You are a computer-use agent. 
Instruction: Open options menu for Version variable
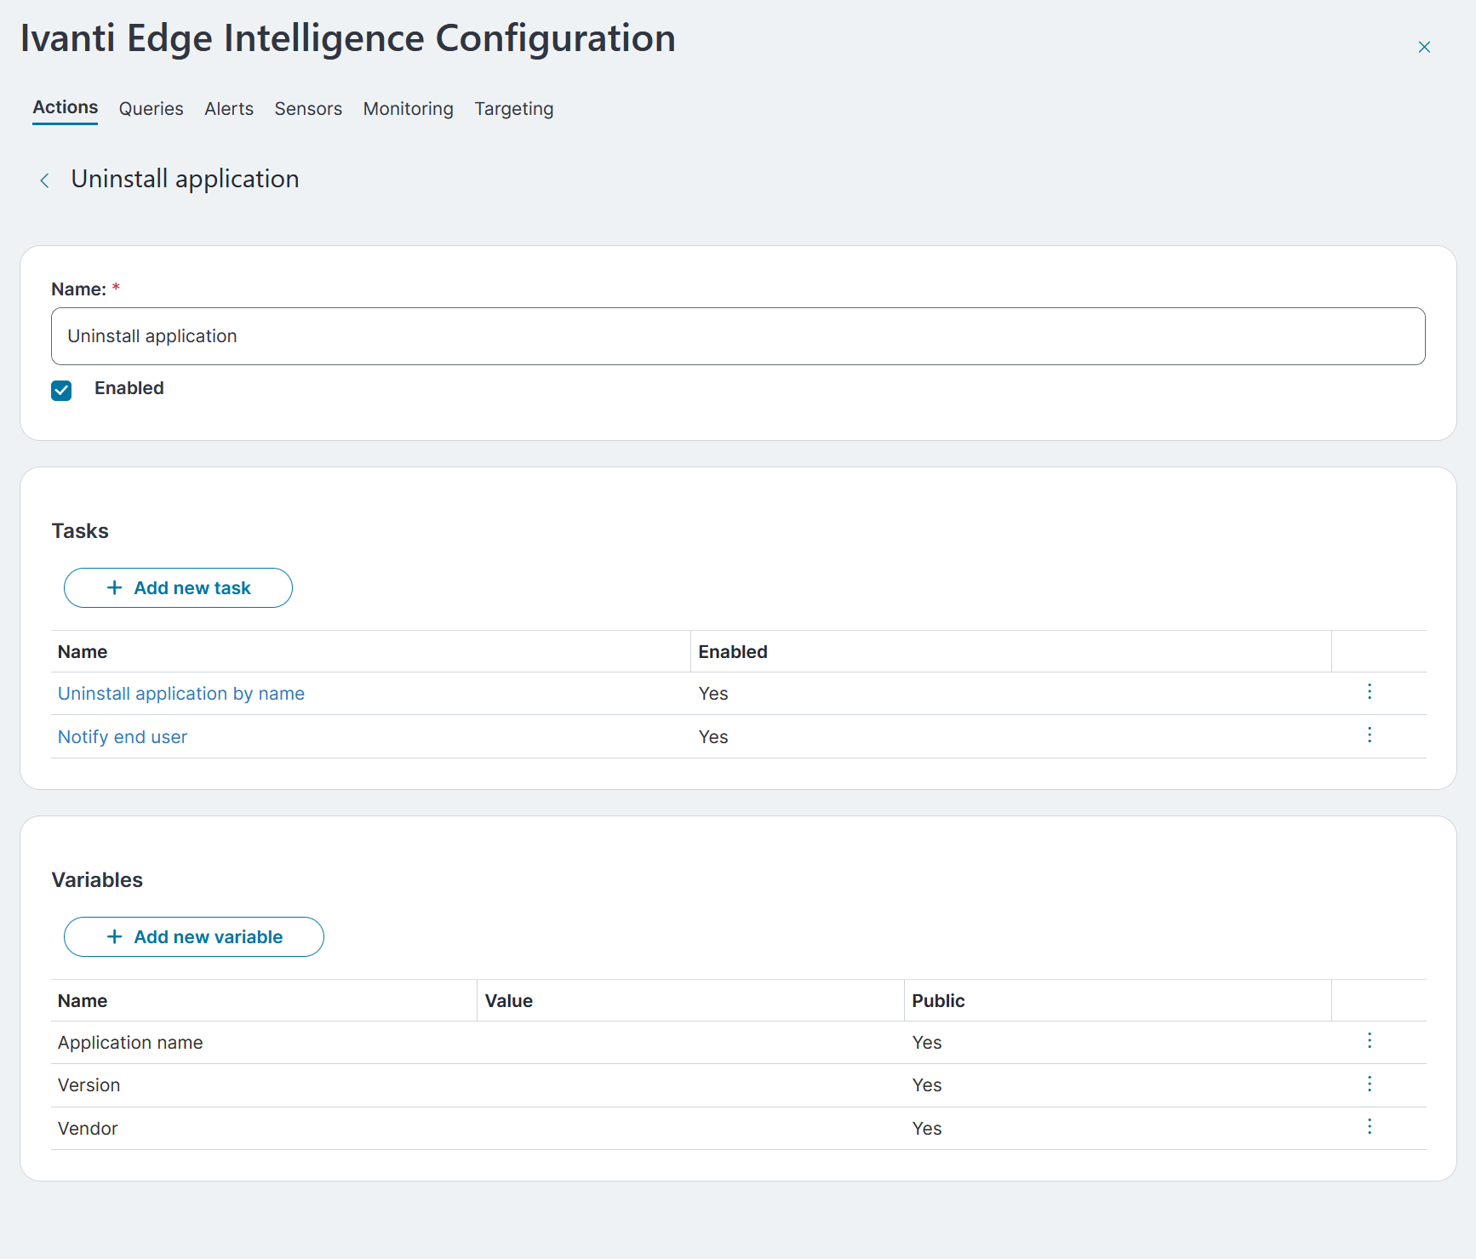[1370, 1084]
